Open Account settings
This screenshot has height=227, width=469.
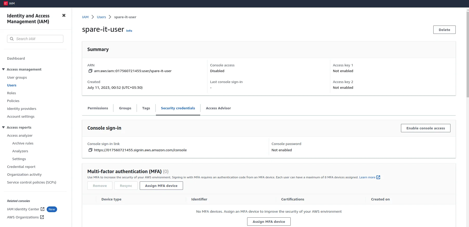[x=21, y=116]
